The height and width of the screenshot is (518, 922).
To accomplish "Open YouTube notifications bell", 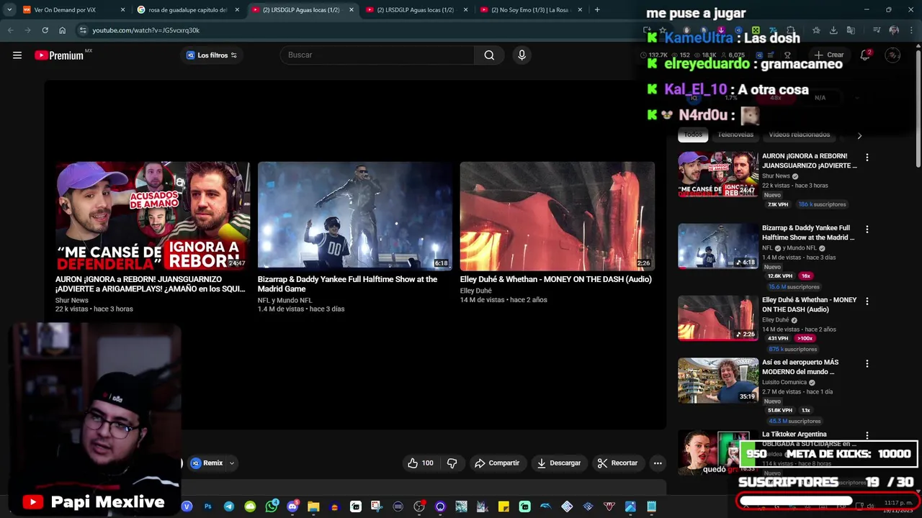I will (865, 55).
